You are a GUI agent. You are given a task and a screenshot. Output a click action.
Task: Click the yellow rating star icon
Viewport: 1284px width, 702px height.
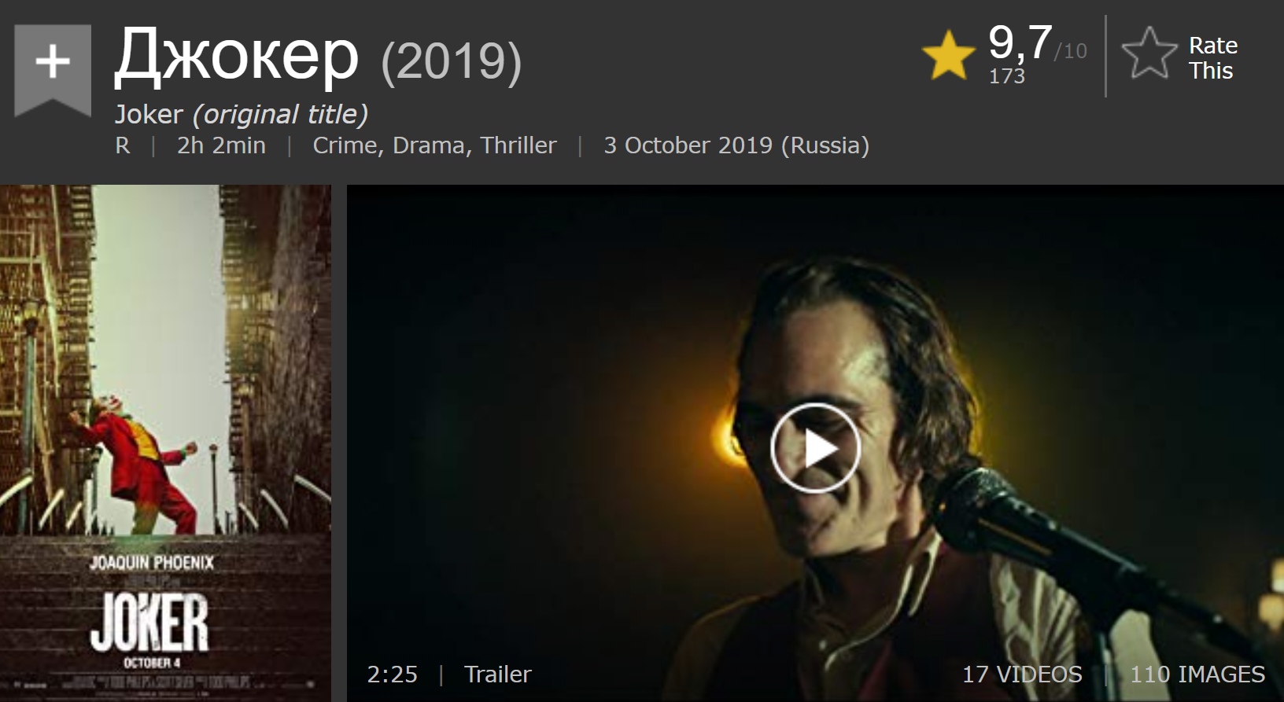[948, 55]
